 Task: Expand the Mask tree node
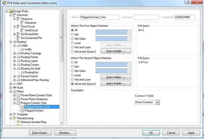[x=11, y=88]
